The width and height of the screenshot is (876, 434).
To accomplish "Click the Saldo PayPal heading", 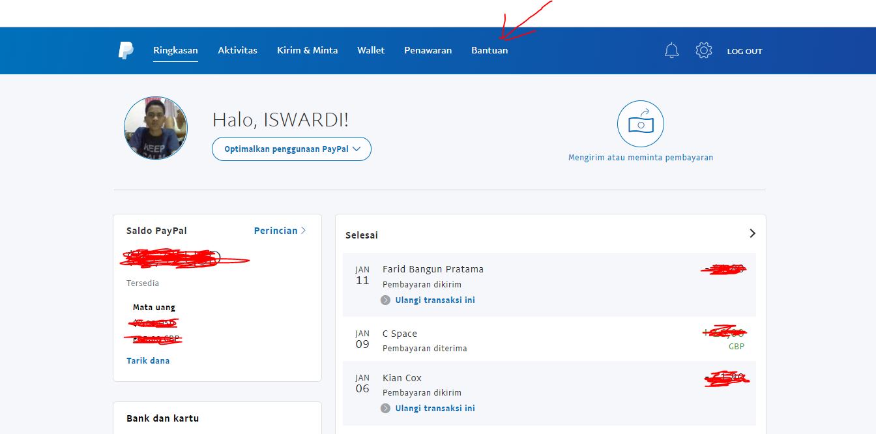I will pos(156,231).
